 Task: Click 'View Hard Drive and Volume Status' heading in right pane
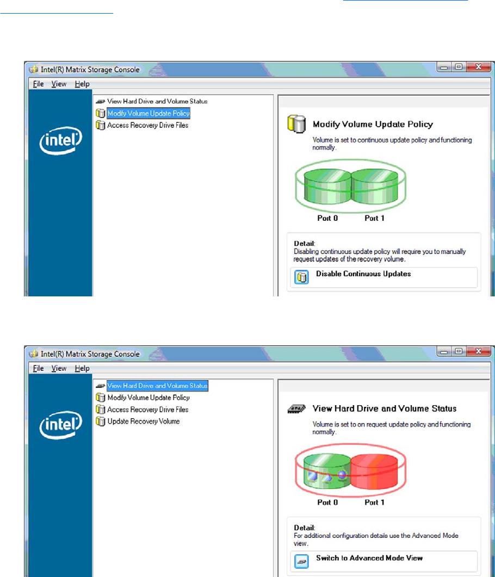(385, 409)
